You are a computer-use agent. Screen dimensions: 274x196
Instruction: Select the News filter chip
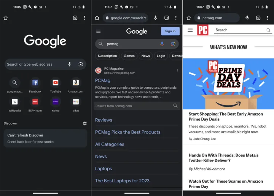coord(146,56)
